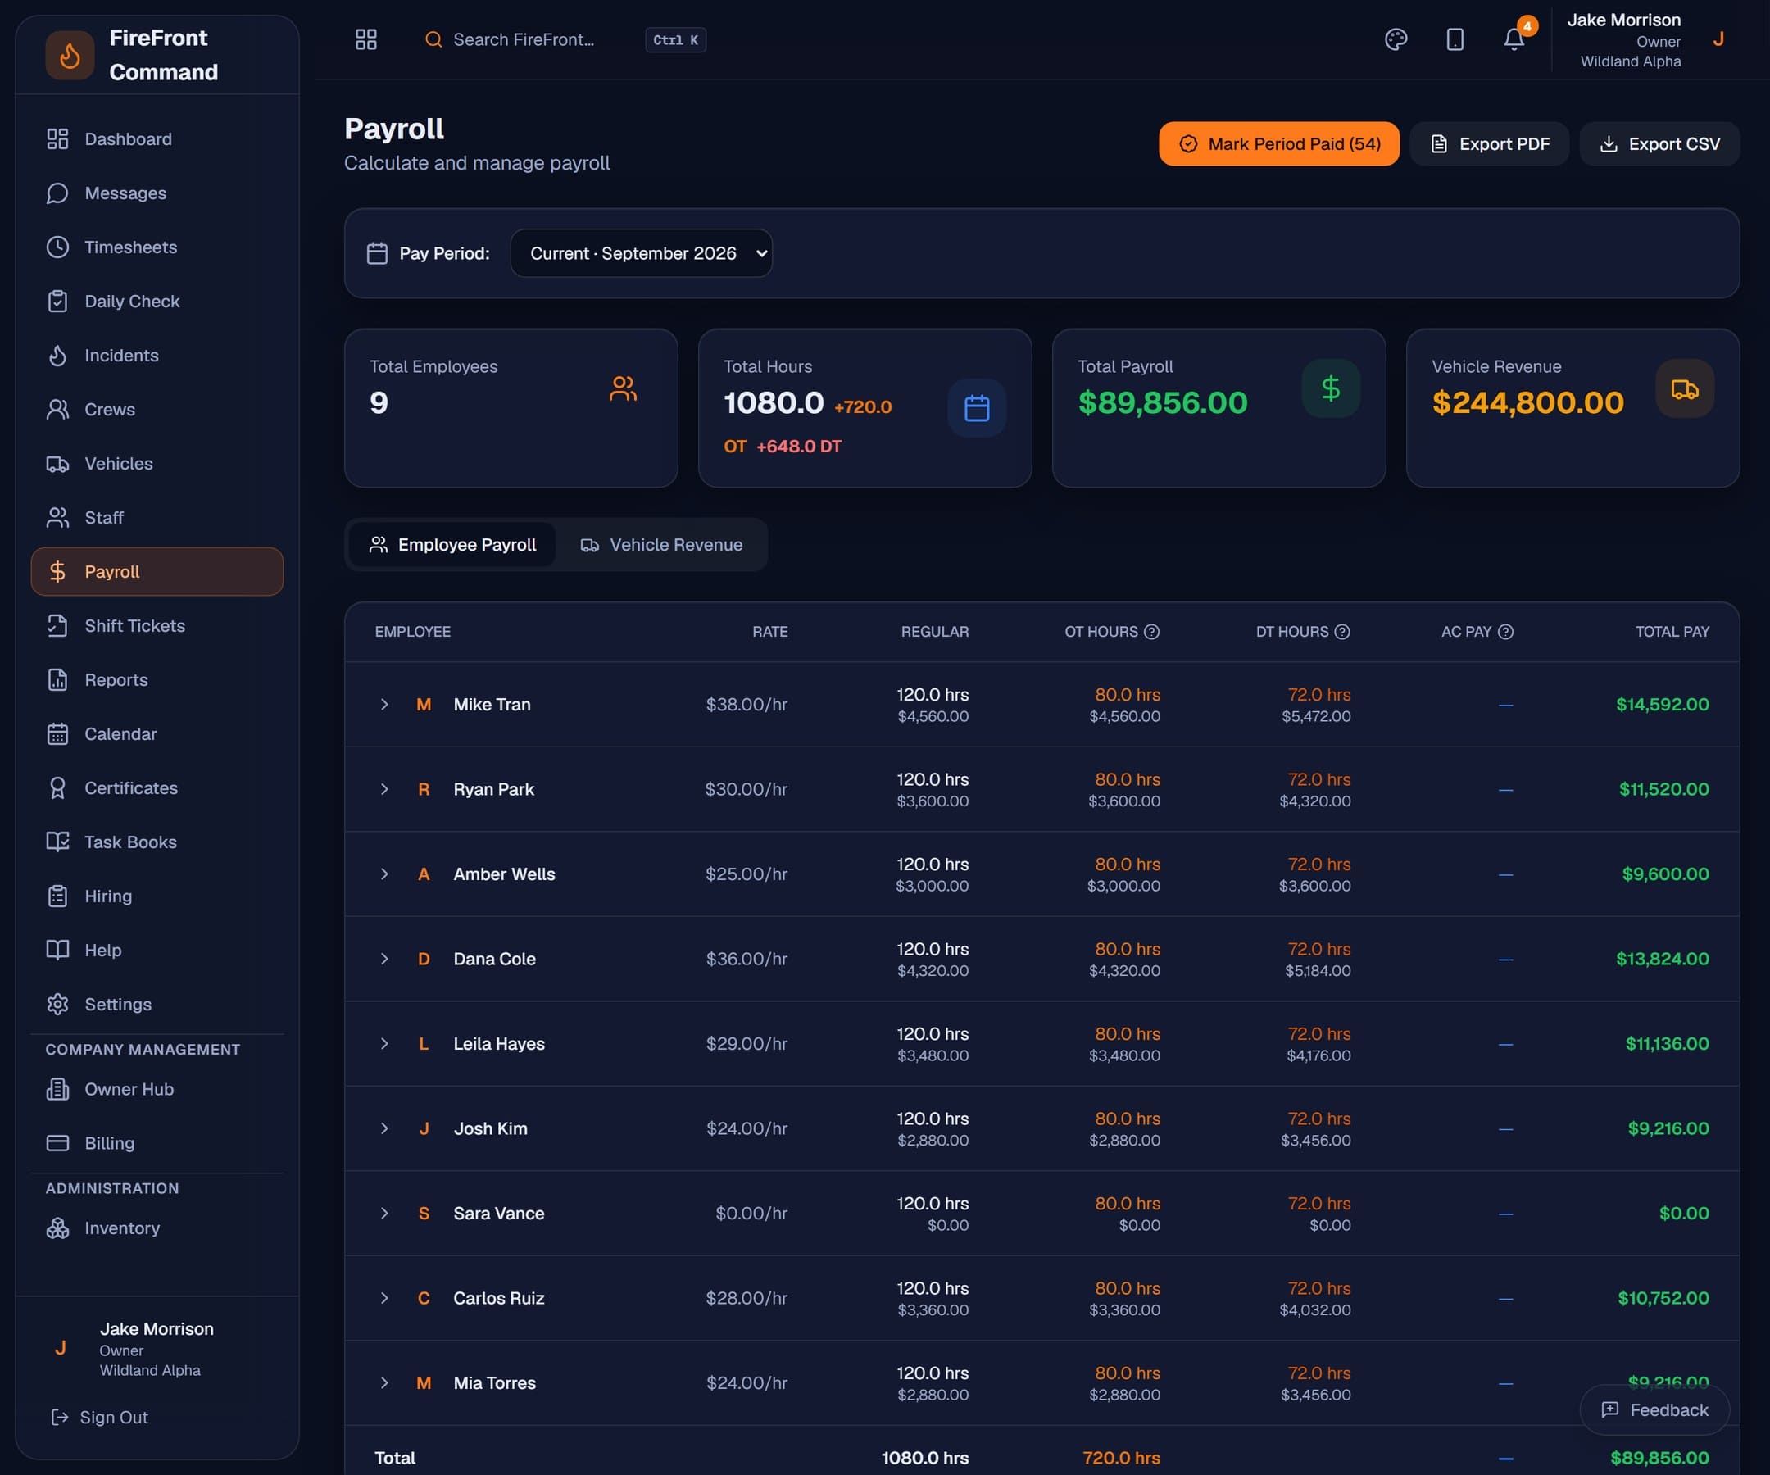
Task: Open Timesheets in the sidebar
Action: click(x=157, y=247)
